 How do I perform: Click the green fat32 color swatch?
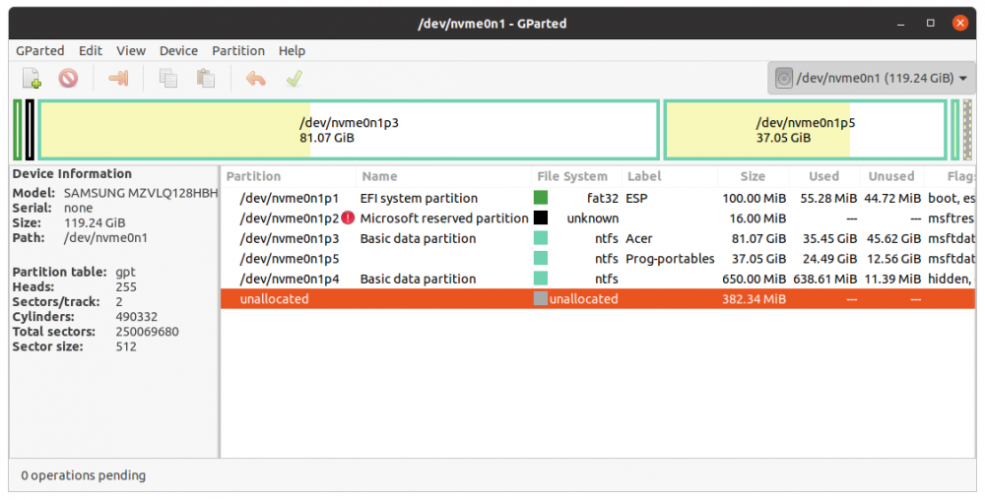point(540,198)
